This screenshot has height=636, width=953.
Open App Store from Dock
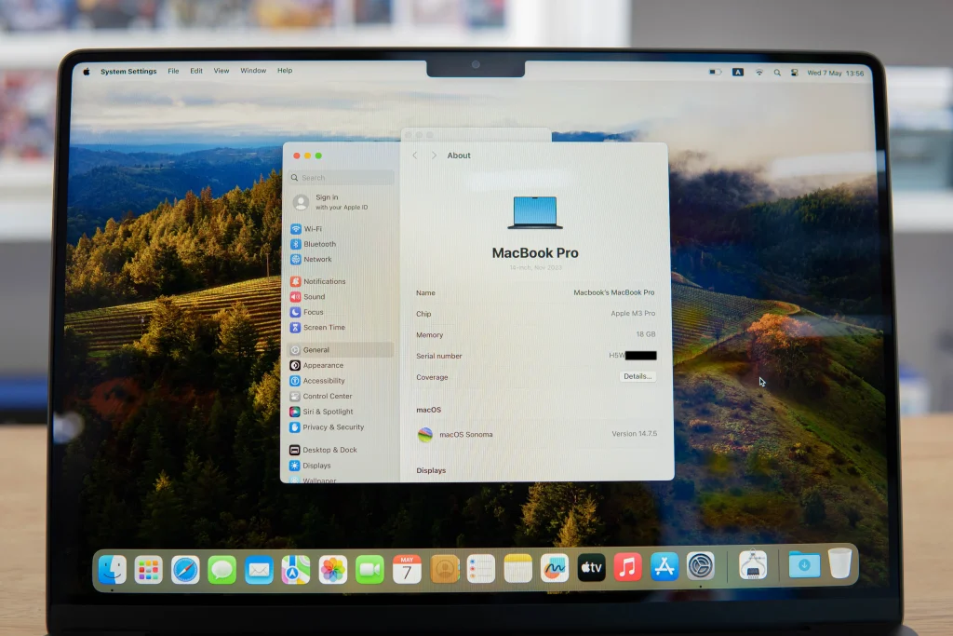[x=664, y=567]
